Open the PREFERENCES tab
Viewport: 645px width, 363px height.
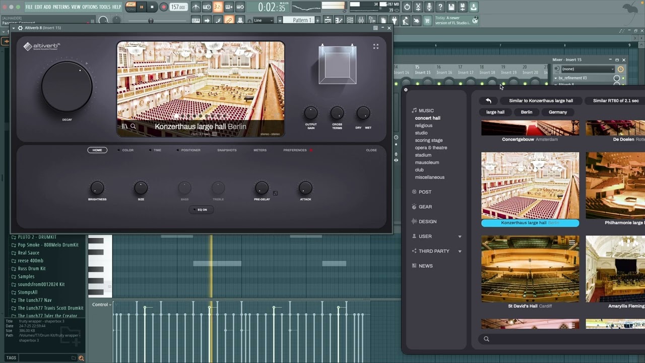coord(295,150)
